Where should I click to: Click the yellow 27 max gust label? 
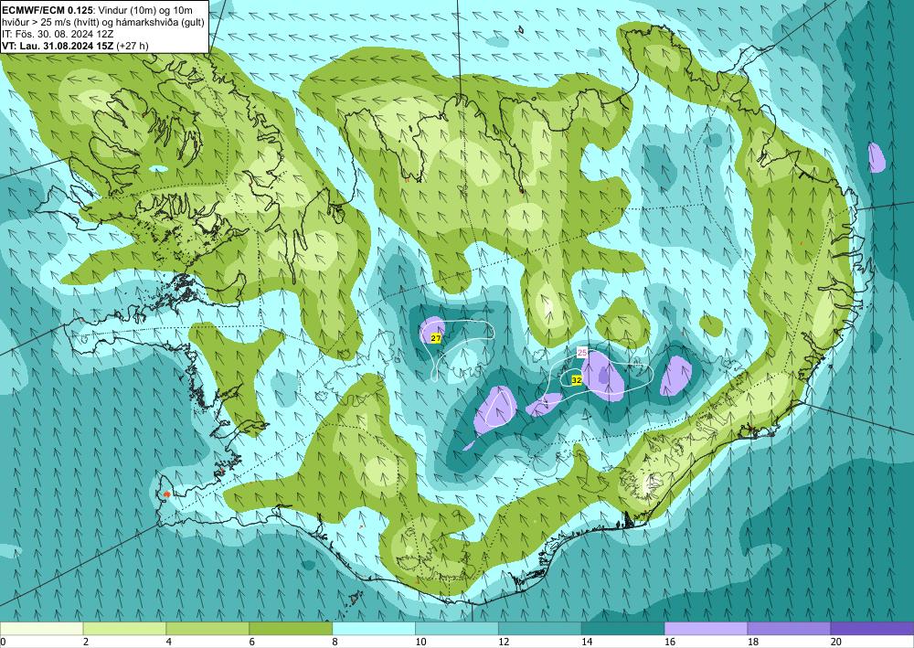tap(435, 338)
